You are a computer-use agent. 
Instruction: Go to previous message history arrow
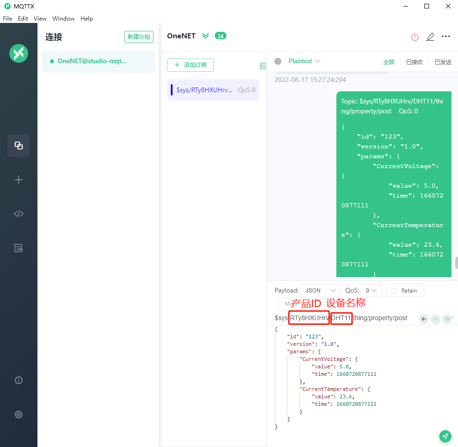[x=424, y=319]
